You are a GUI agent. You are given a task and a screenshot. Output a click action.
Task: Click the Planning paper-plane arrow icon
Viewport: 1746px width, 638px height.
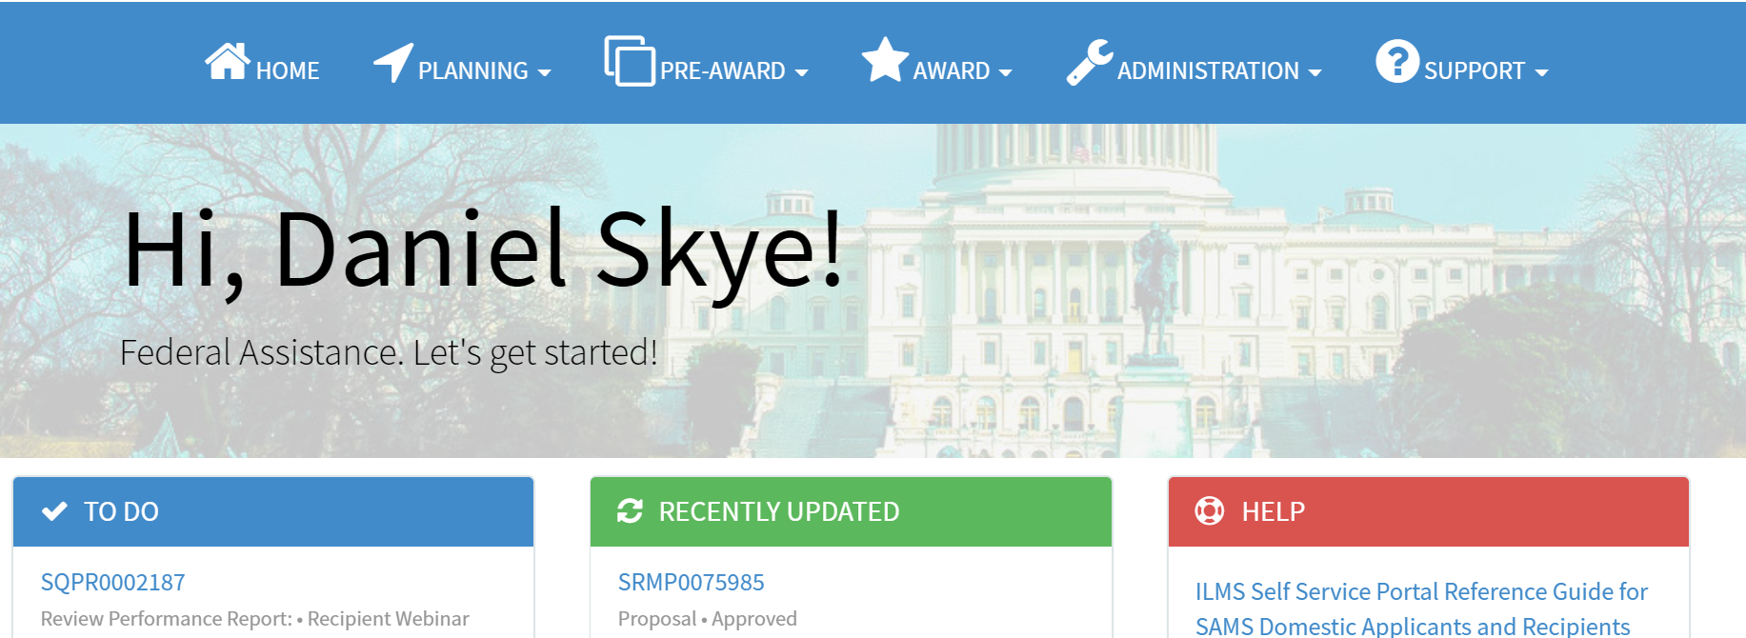[x=393, y=63]
